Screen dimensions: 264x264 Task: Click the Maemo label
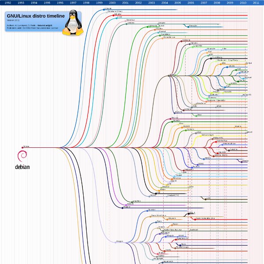[x=238, y=126]
